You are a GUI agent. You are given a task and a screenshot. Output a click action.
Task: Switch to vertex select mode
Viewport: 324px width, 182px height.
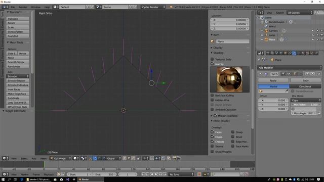[x=125, y=158]
